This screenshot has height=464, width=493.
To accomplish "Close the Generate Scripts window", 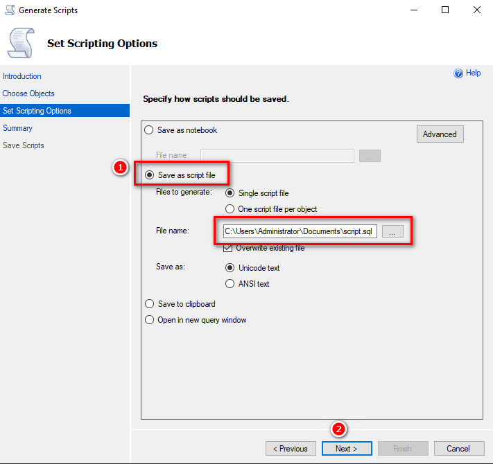I will point(476,10).
